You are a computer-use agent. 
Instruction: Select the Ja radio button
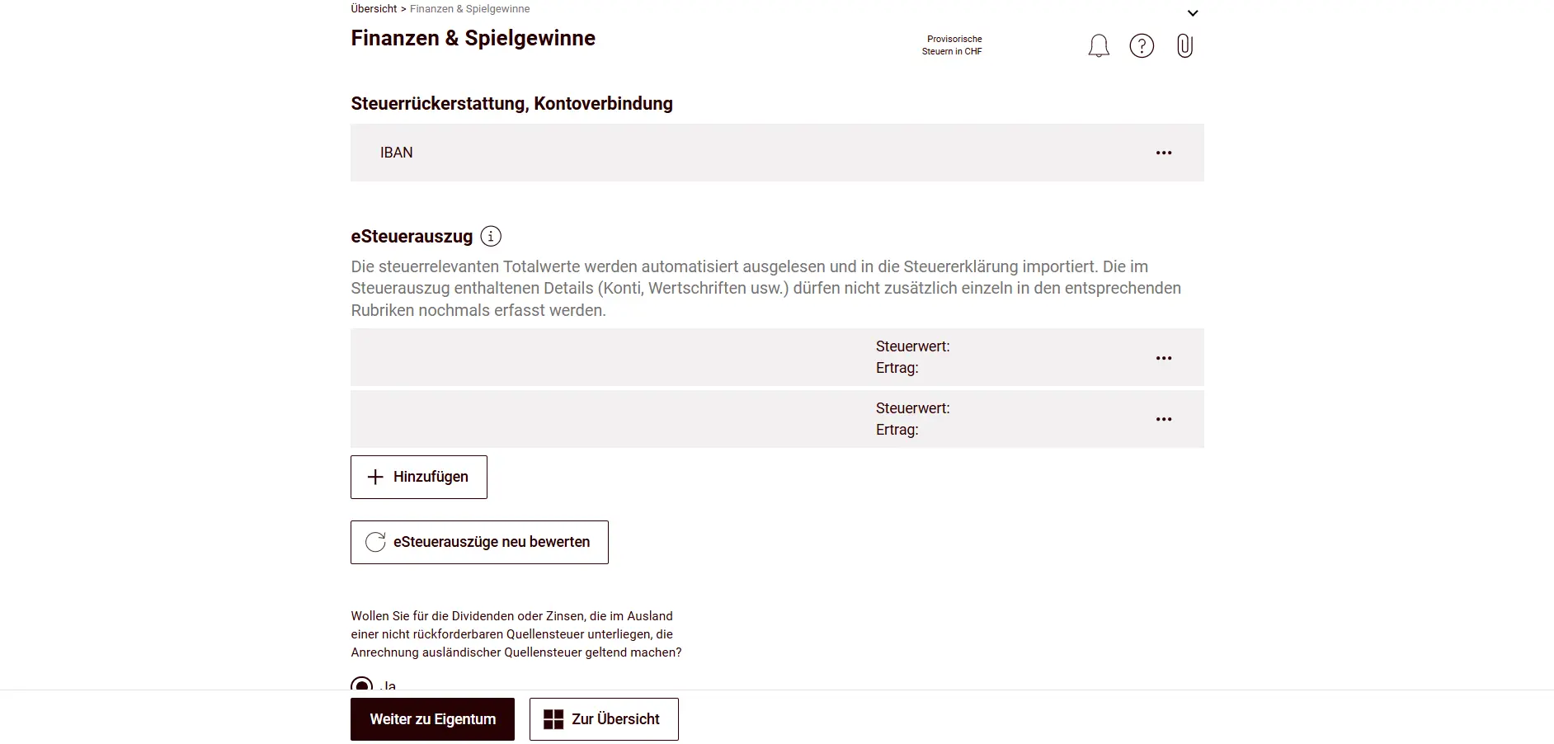(361, 685)
